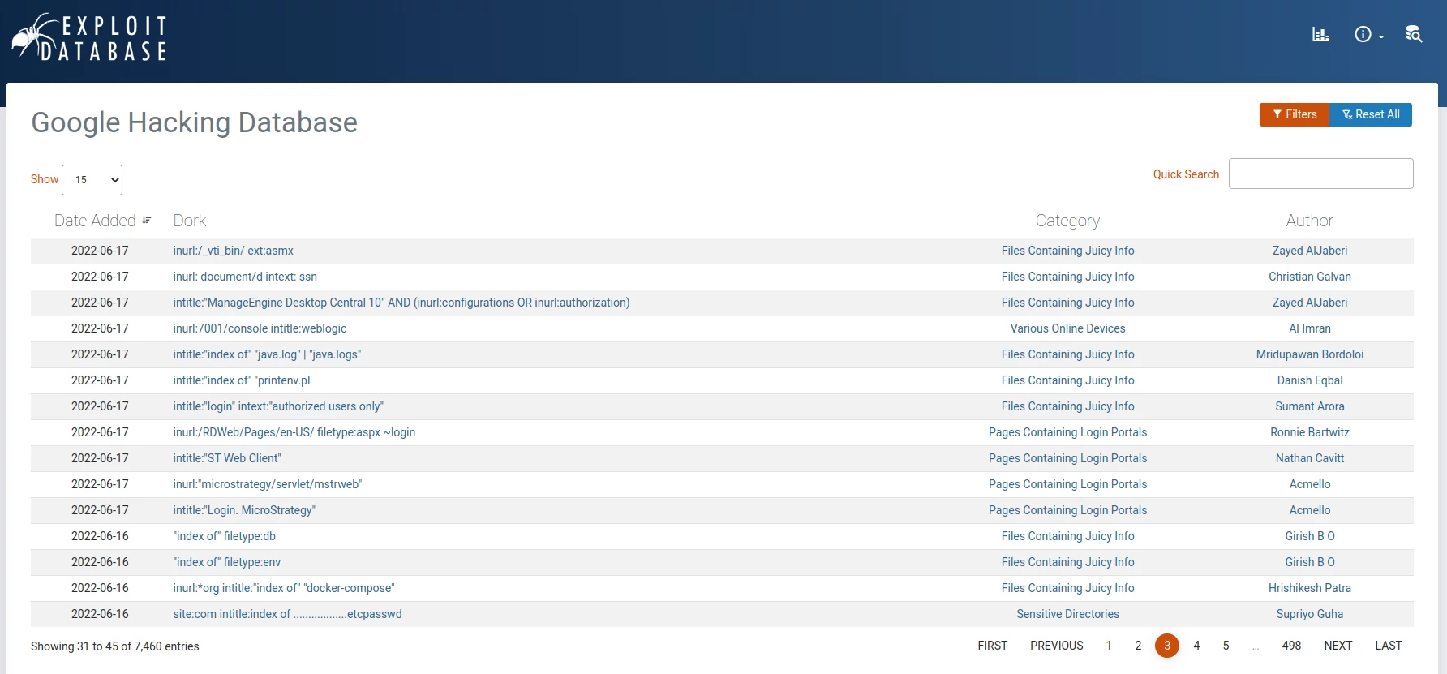Click the Date Added sort icon
The height and width of the screenshot is (674, 1447).
point(147,221)
